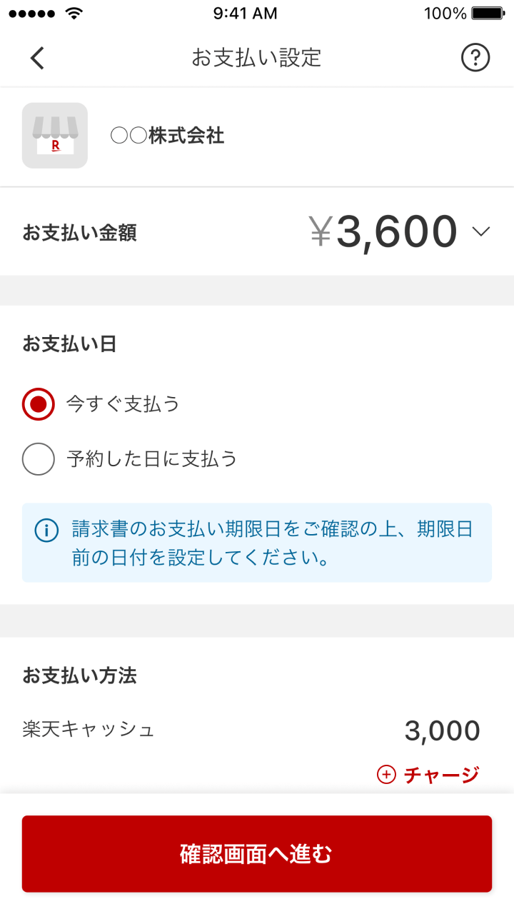Expand the chevron beside ¥3,600

(x=481, y=231)
